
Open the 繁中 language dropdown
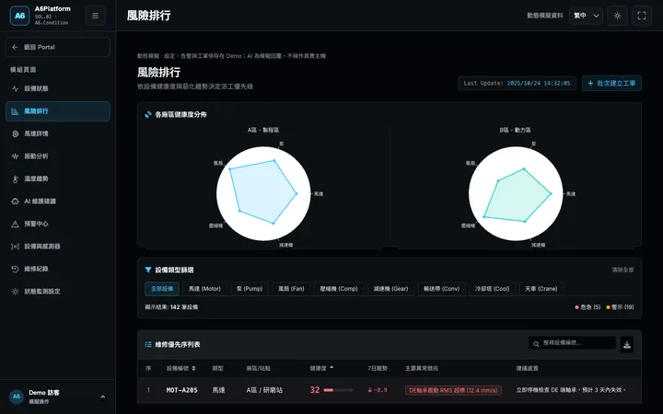[x=586, y=16]
